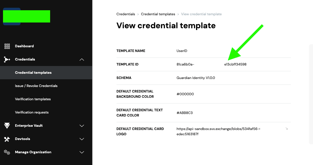Click the View credential template breadcrumb

click(201, 14)
